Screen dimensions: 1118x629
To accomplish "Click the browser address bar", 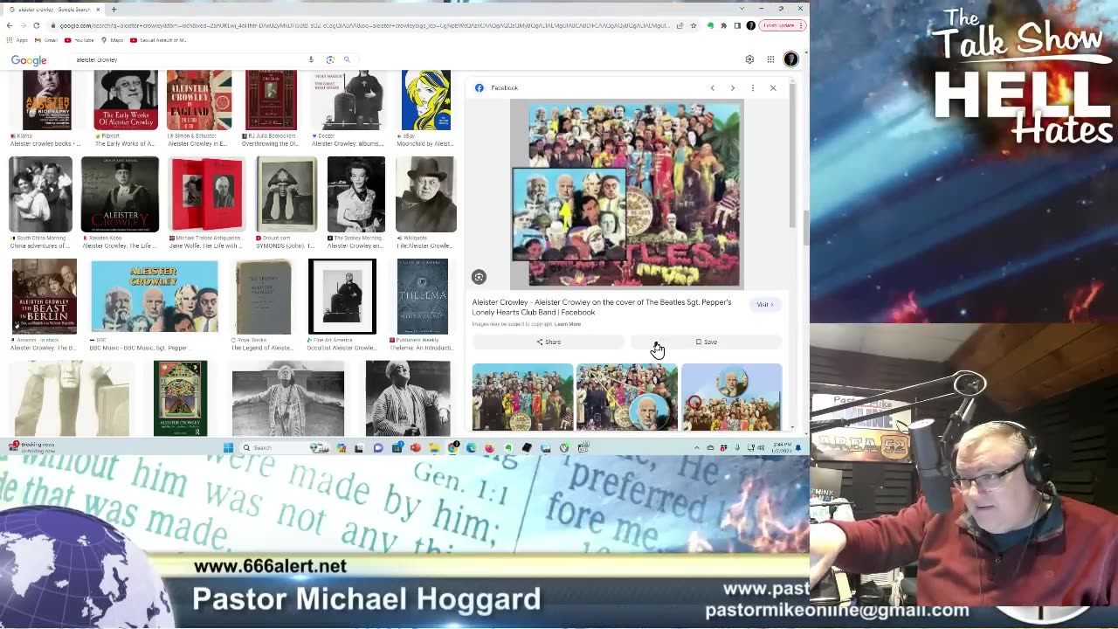I will pos(362,25).
